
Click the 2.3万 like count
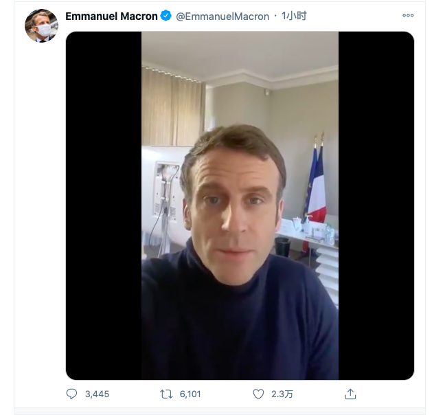(282, 394)
